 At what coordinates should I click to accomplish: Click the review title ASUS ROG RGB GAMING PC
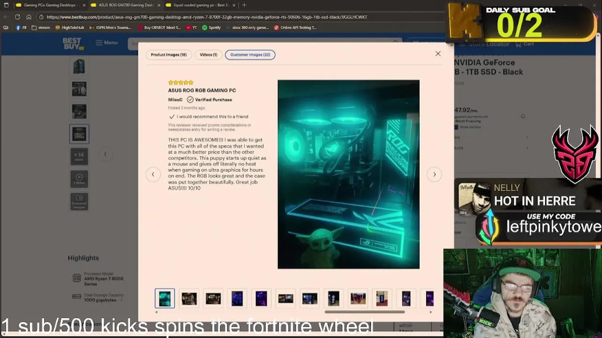click(202, 90)
